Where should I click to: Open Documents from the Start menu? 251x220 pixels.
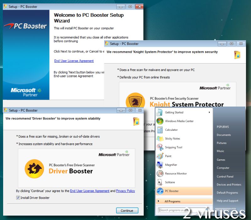(224, 135)
